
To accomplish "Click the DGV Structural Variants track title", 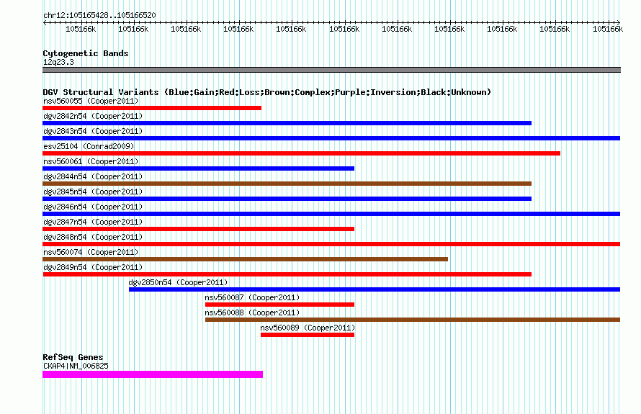I will (x=267, y=92).
